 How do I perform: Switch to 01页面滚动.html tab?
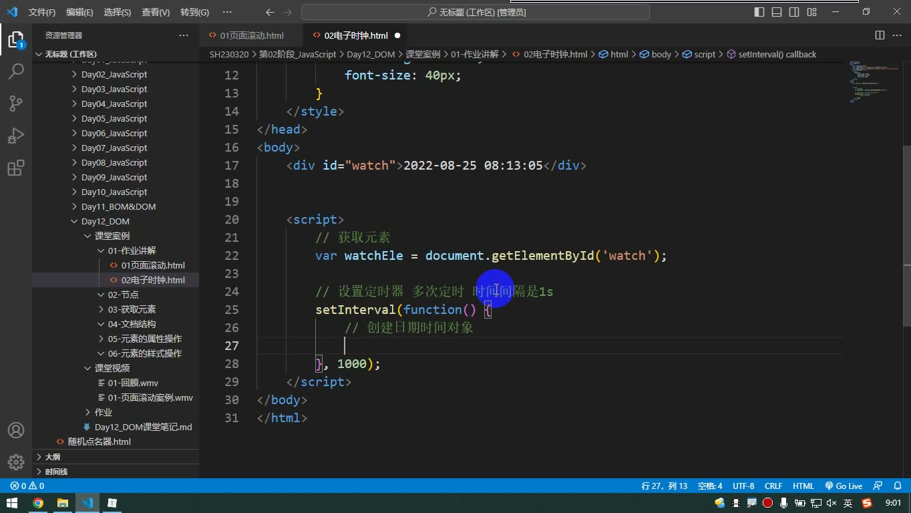252,35
